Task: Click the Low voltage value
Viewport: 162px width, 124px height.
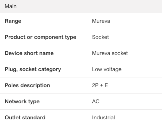Action: point(107,69)
